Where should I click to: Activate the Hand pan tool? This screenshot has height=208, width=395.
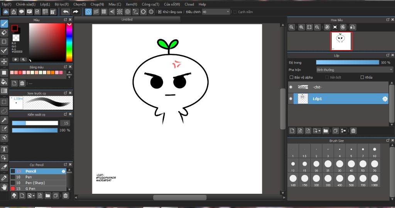coord(4,187)
